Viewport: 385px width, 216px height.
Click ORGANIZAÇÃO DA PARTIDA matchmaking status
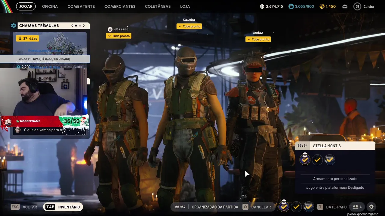point(215,207)
